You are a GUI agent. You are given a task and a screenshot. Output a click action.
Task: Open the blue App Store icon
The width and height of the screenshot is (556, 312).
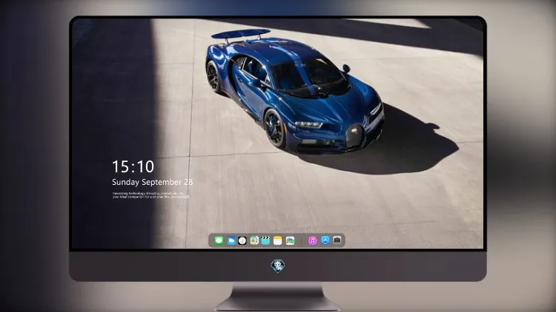(x=325, y=240)
